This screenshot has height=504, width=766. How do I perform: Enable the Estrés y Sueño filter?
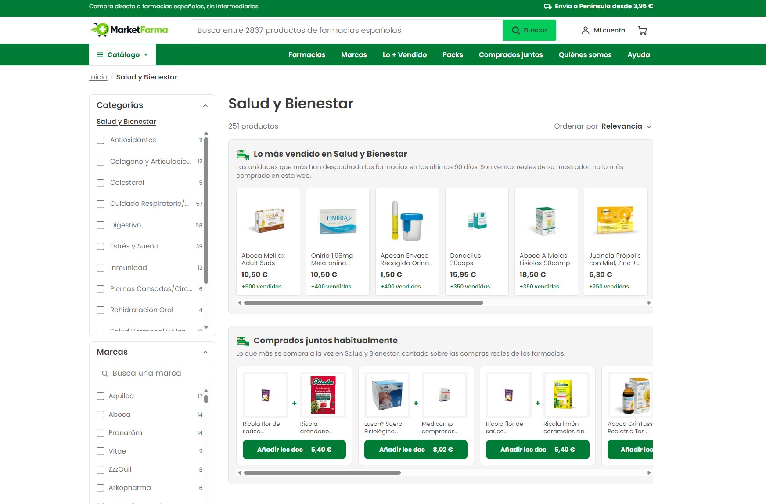(101, 246)
